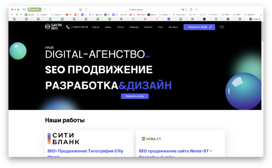Click the Safari sidebar toggle icon
The width and height of the screenshot is (272, 168).
point(24,10)
